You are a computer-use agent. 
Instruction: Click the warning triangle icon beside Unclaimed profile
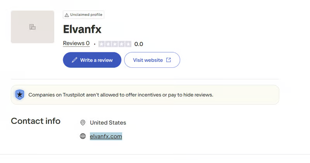point(67,15)
